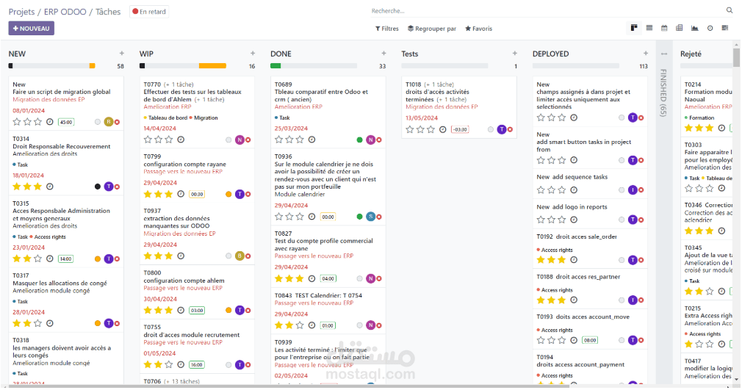
Task: Open activity clock on T0689 card
Action: (311, 140)
